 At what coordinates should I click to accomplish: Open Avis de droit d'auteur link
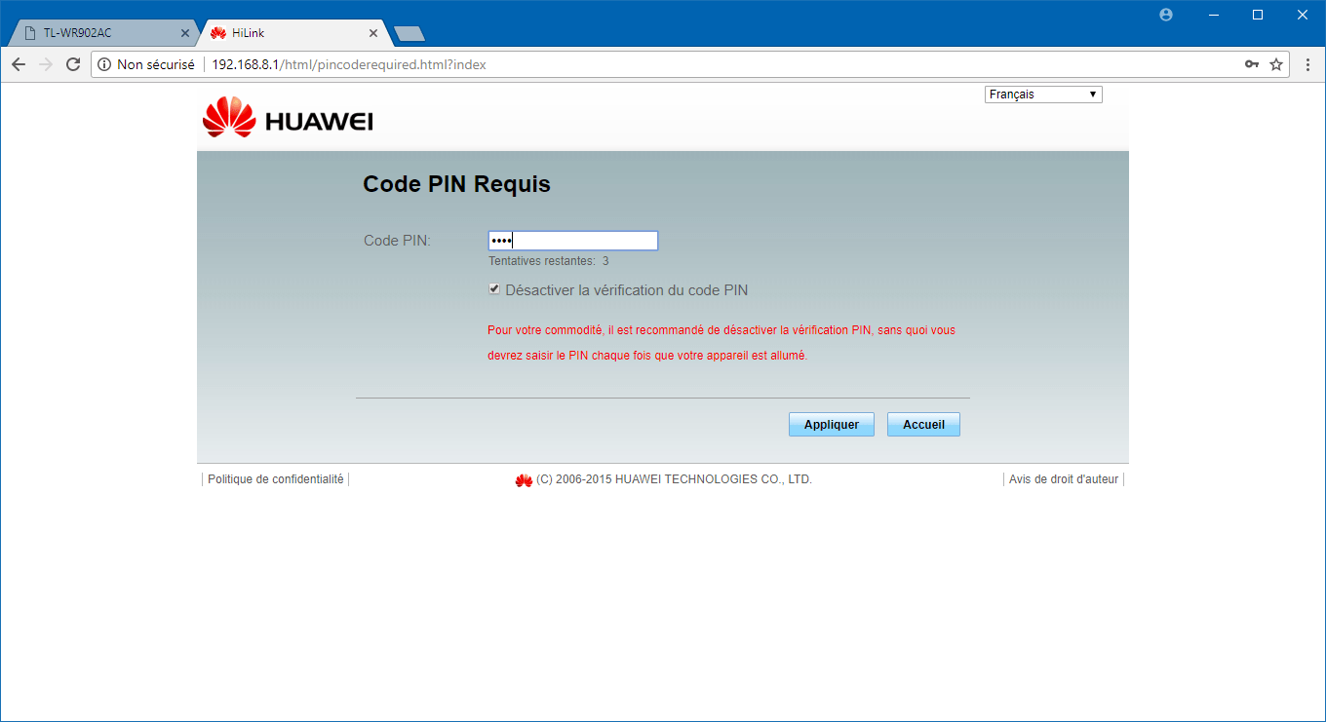1064,479
